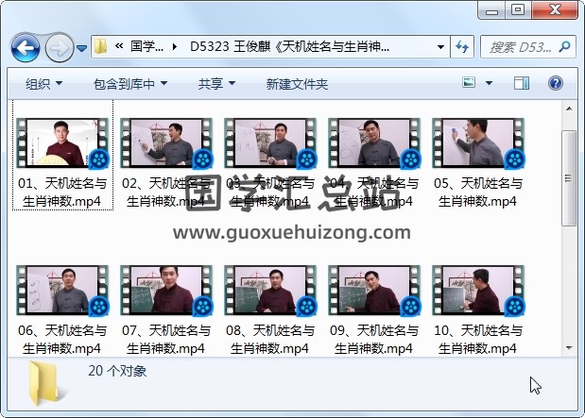Click the 新建文件夹 button
The width and height of the screenshot is (585, 418).
[297, 84]
